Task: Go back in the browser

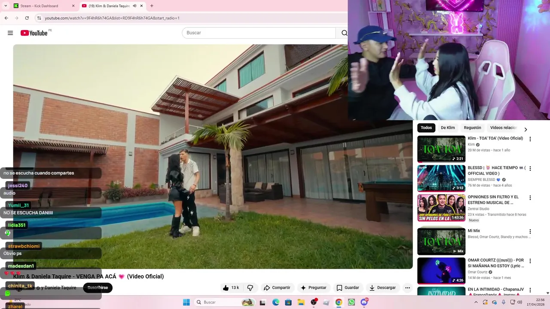Action: click(x=6, y=18)
